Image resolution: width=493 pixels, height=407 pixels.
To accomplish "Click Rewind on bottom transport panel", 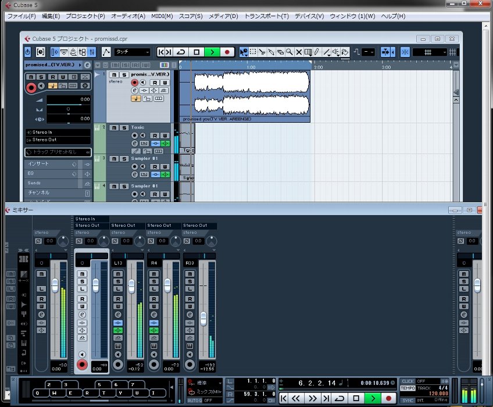I will pos(296,398).
